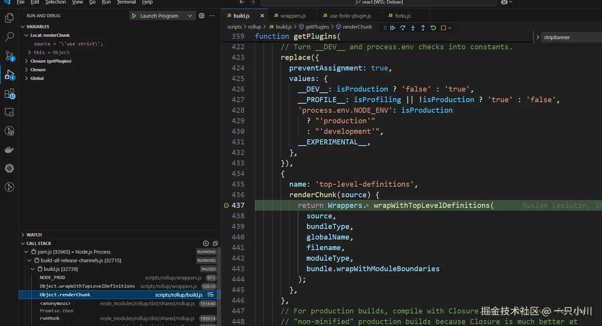Click the Step Over debug button
This screenshot has width=602, height=326.
pyautogui.click(x=403, y=28)
